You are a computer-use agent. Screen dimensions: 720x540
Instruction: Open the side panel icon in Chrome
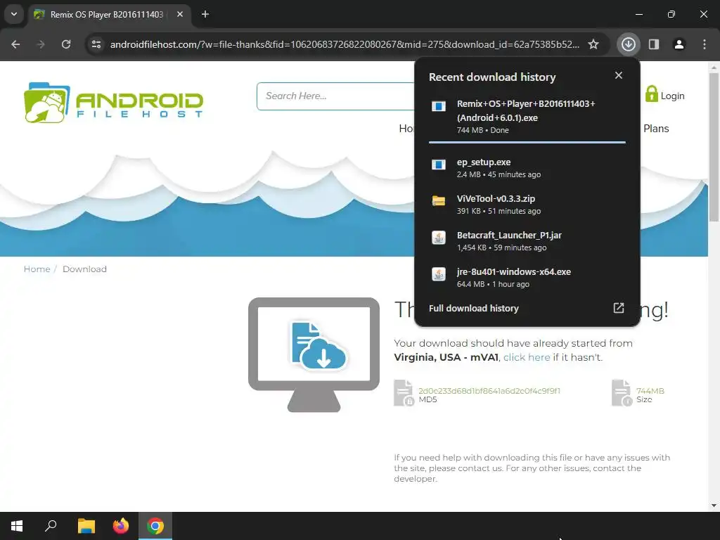click(654, 44)
